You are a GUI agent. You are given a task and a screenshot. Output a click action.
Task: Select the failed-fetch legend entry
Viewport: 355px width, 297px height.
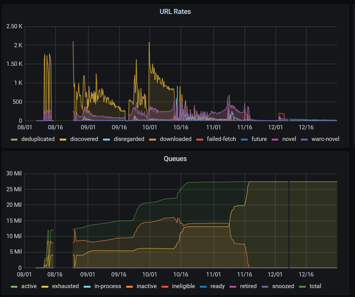click(221, 139)
